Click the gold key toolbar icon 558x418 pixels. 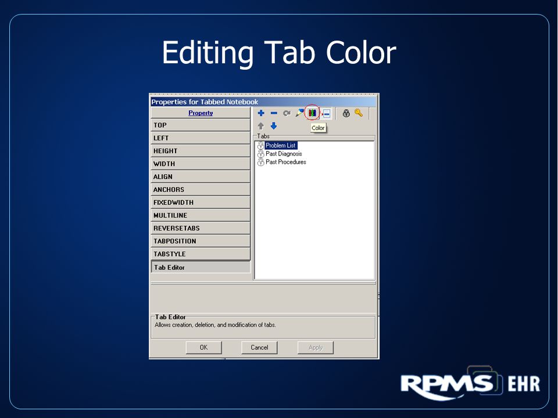coord(359,113)
